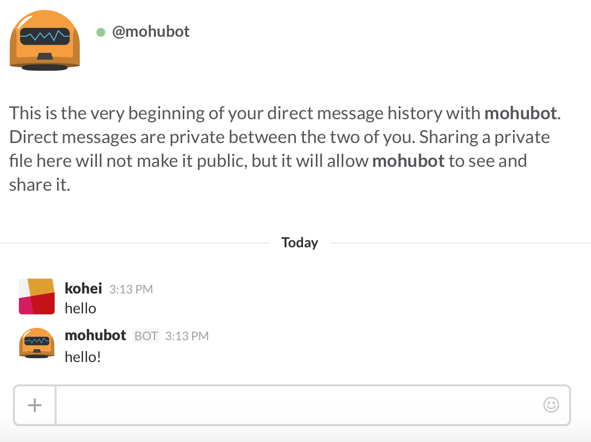The height and width of the screenshot is (442, 591).
Task: Click inside the message input field
Action: coord(298,405)
